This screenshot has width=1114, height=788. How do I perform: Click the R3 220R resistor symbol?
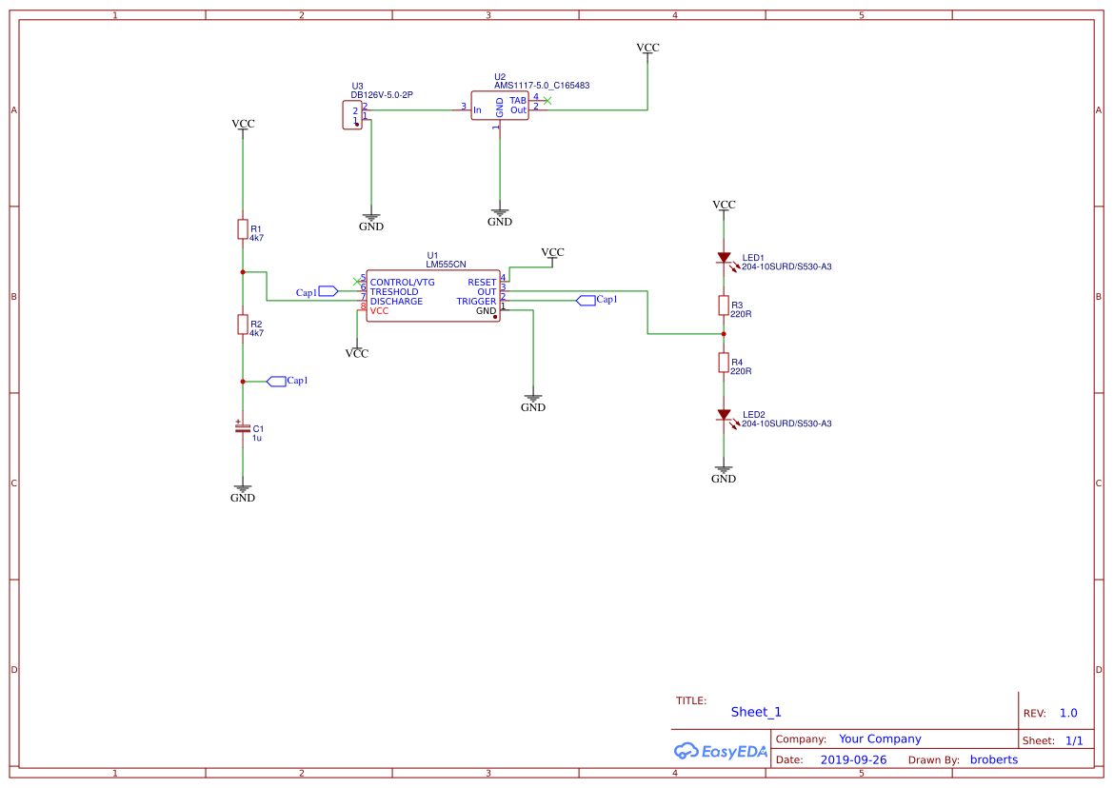[724, 305]
